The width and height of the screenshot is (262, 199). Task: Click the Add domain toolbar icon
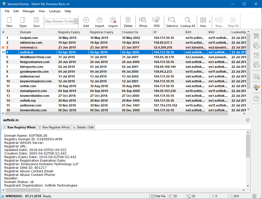(x=86, y=20)
